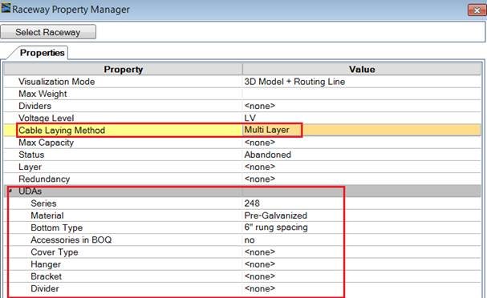Click the Raceway Property Manager title icon
Screen dimensions: 487x298
tap(6, 8)
